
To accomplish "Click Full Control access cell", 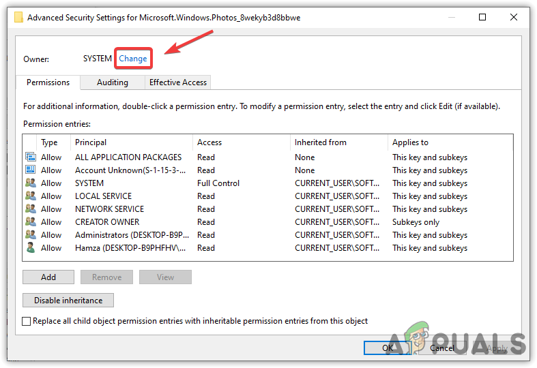I will pos(218,183).
